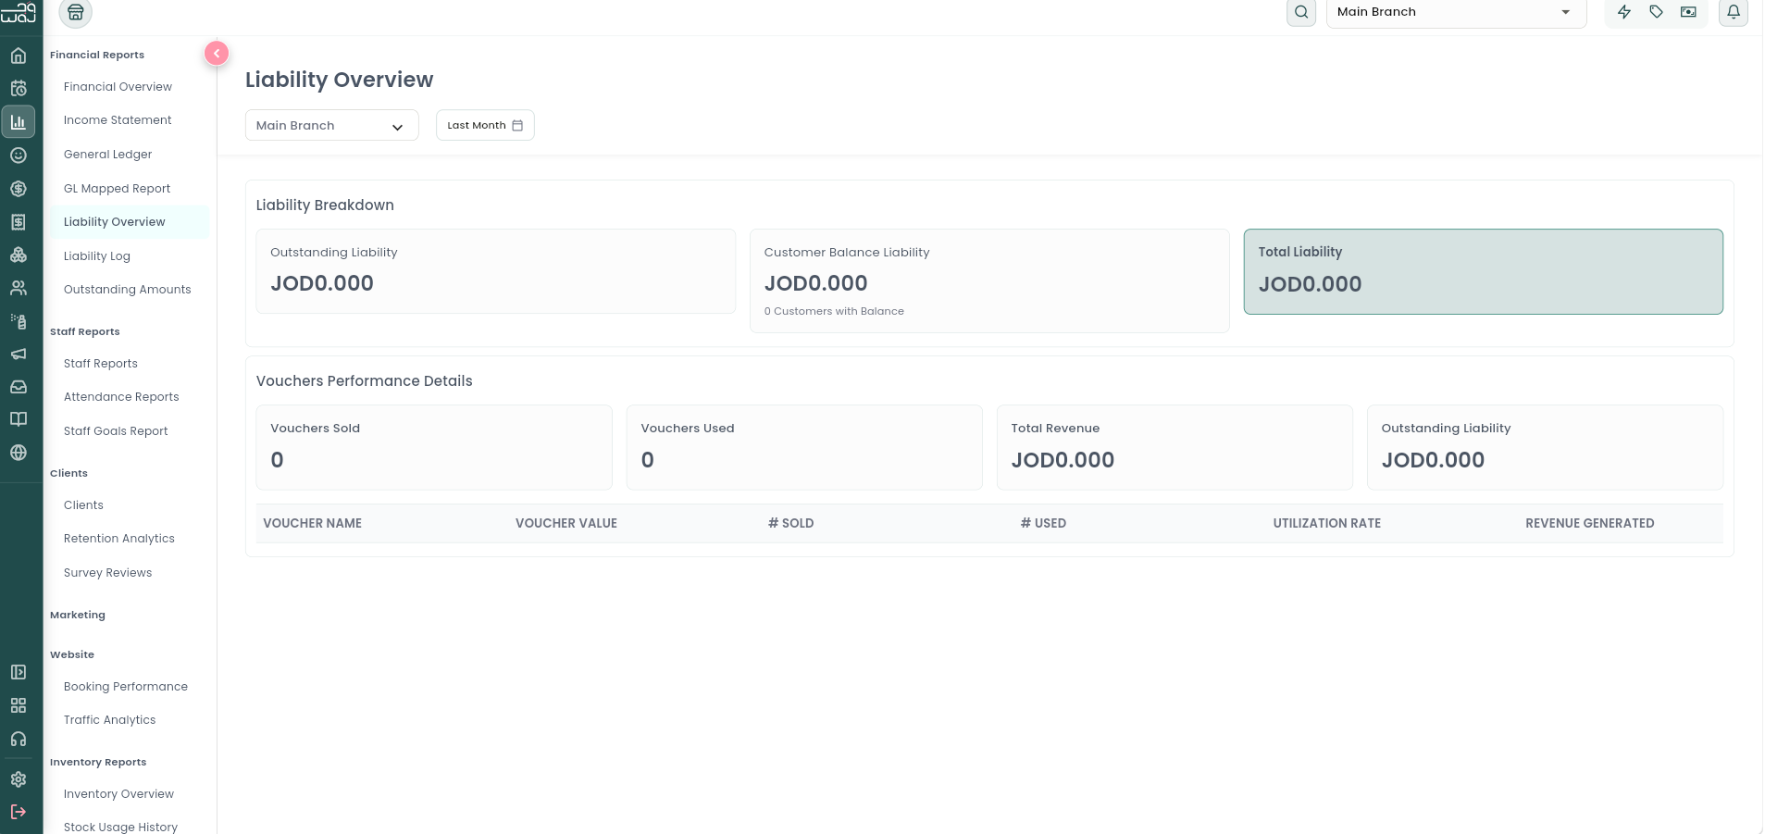Open the Retention Analytics report
The width and height of the screenshot is (1765, 834).
click(119, 539)
